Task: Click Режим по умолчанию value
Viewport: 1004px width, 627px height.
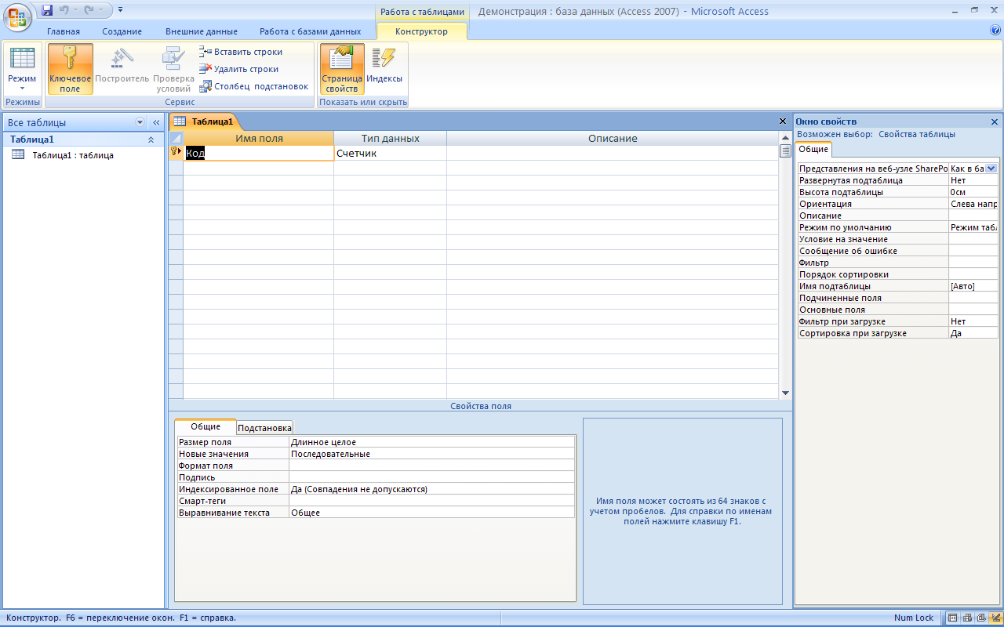Action: point(973,227)
